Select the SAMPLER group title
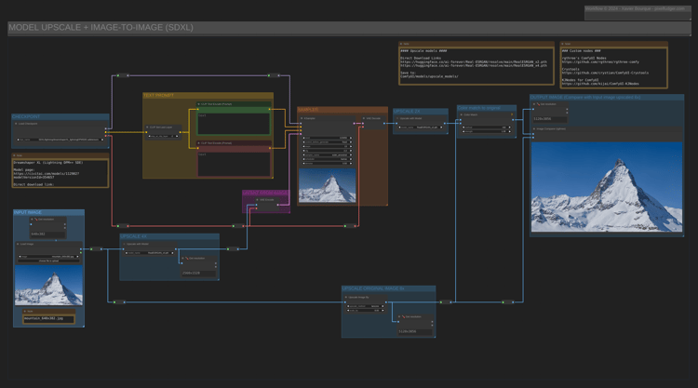Viewport: 698px width, 388px height. pyautogui.click(x=308, y=110)
